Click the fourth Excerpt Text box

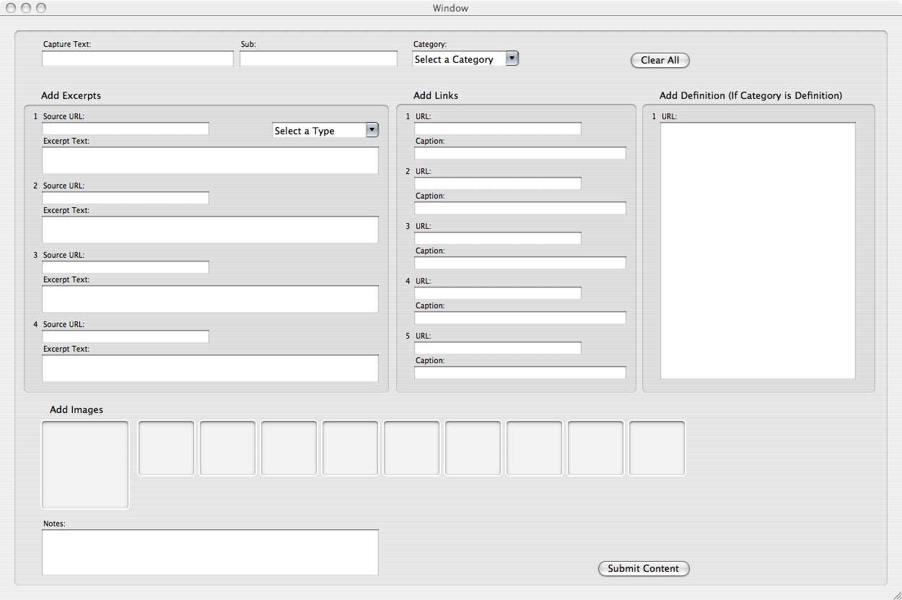pos(210,368)
